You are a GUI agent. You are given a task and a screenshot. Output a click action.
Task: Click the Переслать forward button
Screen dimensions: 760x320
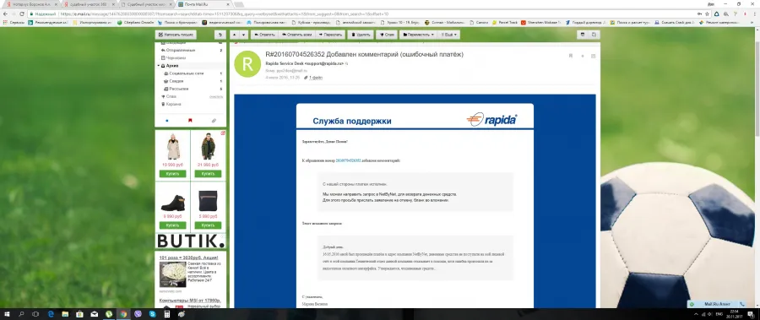click(x=330, y=35)
